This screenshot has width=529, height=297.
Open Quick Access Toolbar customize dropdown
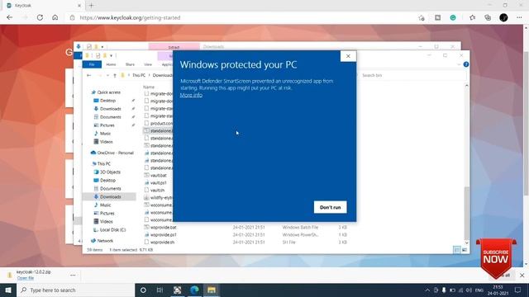(x=111, y=55)
